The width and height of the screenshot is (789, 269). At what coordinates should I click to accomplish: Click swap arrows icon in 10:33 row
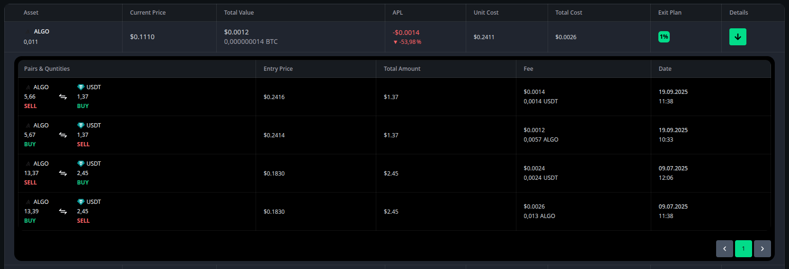click(x=63, y=135)
